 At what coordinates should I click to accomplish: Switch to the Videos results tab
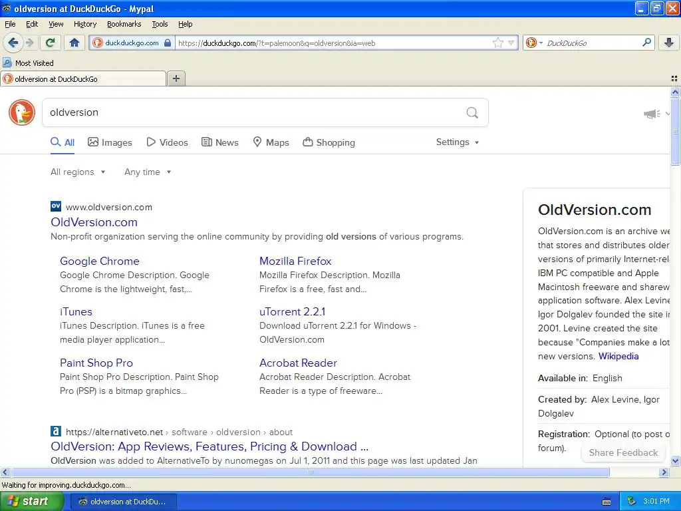pos(167,142)
